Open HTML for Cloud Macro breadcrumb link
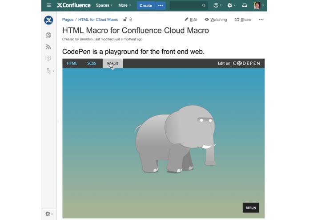309x220 pixels. tap(98, 20)
